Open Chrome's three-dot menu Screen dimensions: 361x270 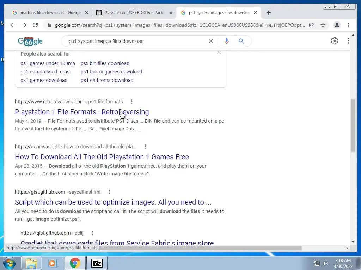[348, 25]
